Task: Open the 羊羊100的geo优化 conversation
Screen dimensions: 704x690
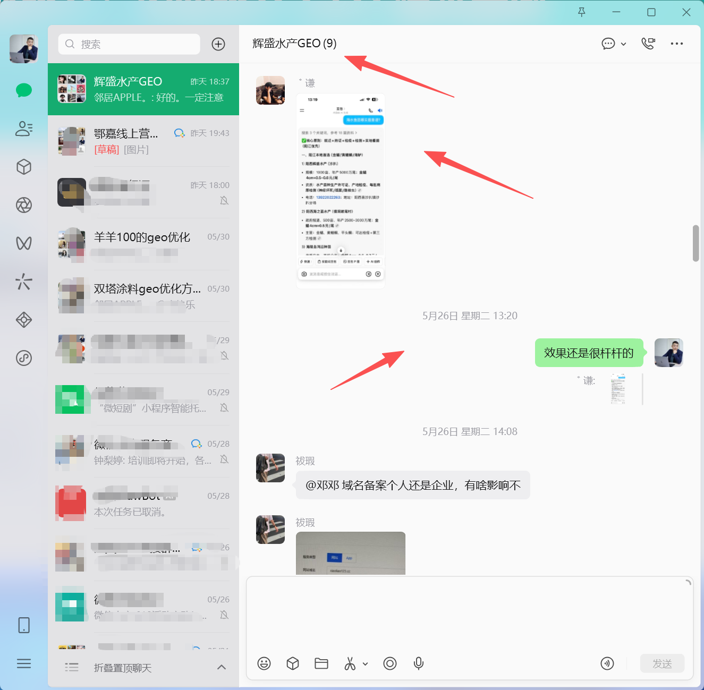Action: click(143, 244)
